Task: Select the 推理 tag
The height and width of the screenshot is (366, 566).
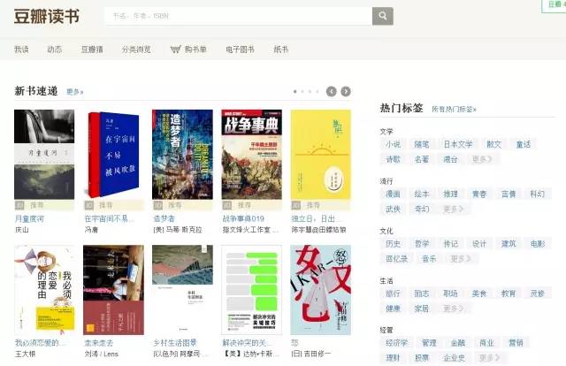Action: pos(450,194)
